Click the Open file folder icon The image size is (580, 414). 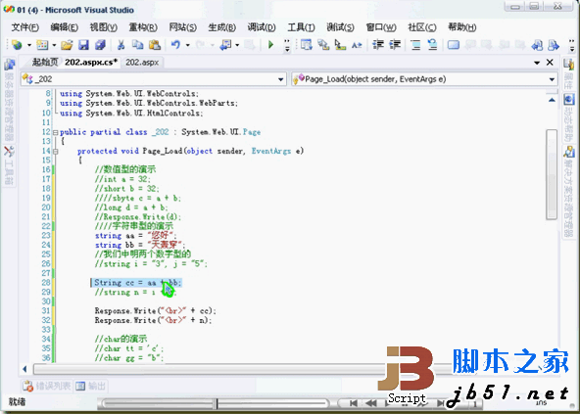(67, 45)
